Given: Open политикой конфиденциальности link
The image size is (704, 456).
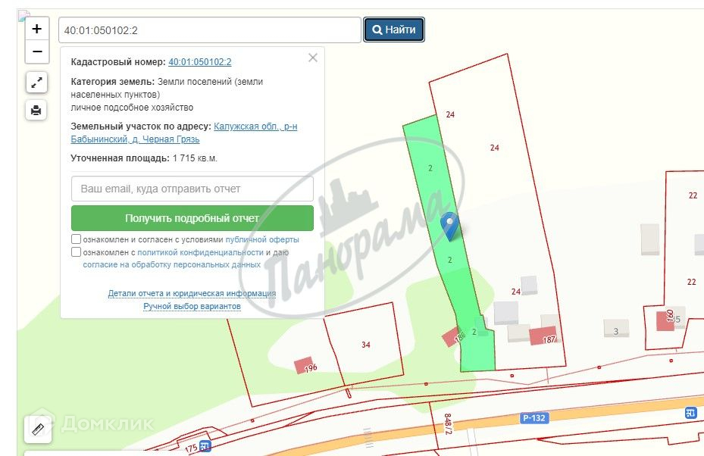Looking at the screenshot, I should coord(200,252).
